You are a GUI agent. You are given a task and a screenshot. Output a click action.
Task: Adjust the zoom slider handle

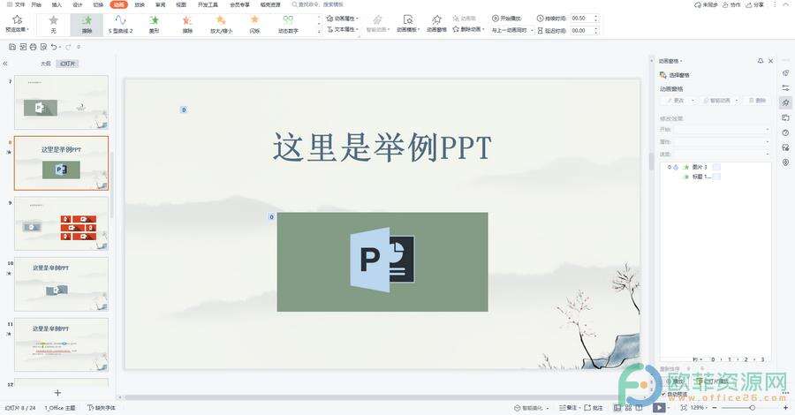[753, 407]
